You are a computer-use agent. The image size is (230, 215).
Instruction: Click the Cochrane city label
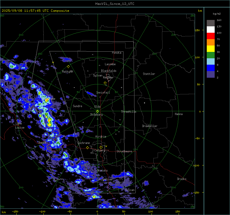84,143
